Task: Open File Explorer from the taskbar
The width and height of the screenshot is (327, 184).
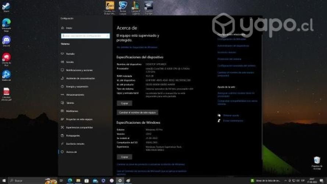Action: [78, 180]
